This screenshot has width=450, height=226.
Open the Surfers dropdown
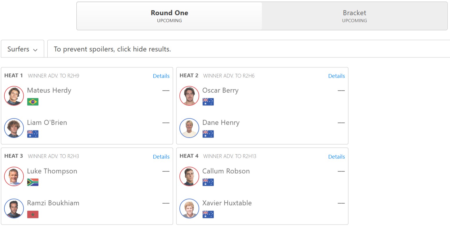[x=23, y=49]
